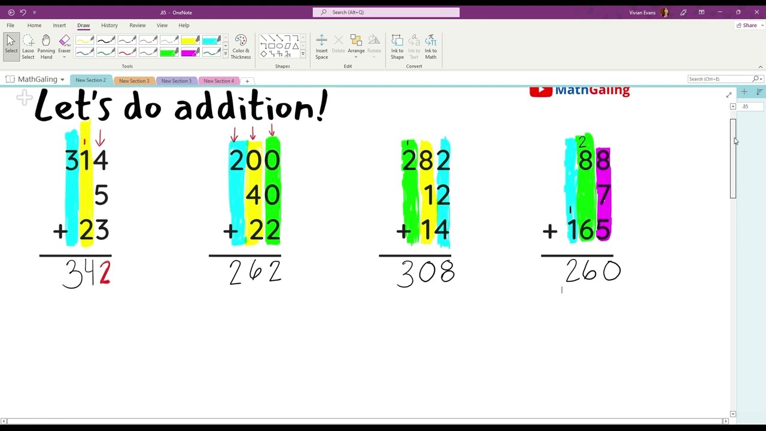Open the Review ribbon tab

pos(138,25)
